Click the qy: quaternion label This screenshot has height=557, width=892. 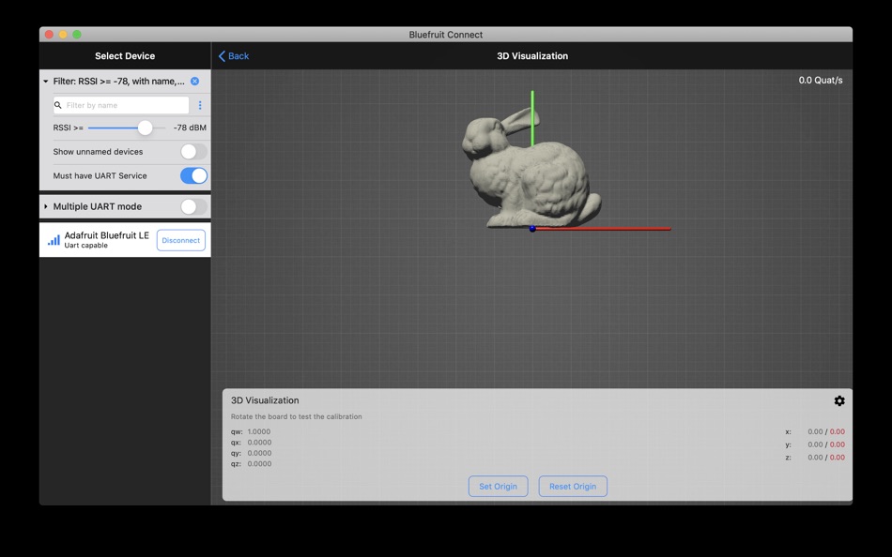(236, 453)
